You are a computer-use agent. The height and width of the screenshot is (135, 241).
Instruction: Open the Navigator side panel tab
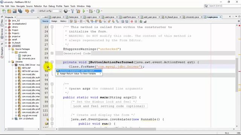tap(2, 52)
